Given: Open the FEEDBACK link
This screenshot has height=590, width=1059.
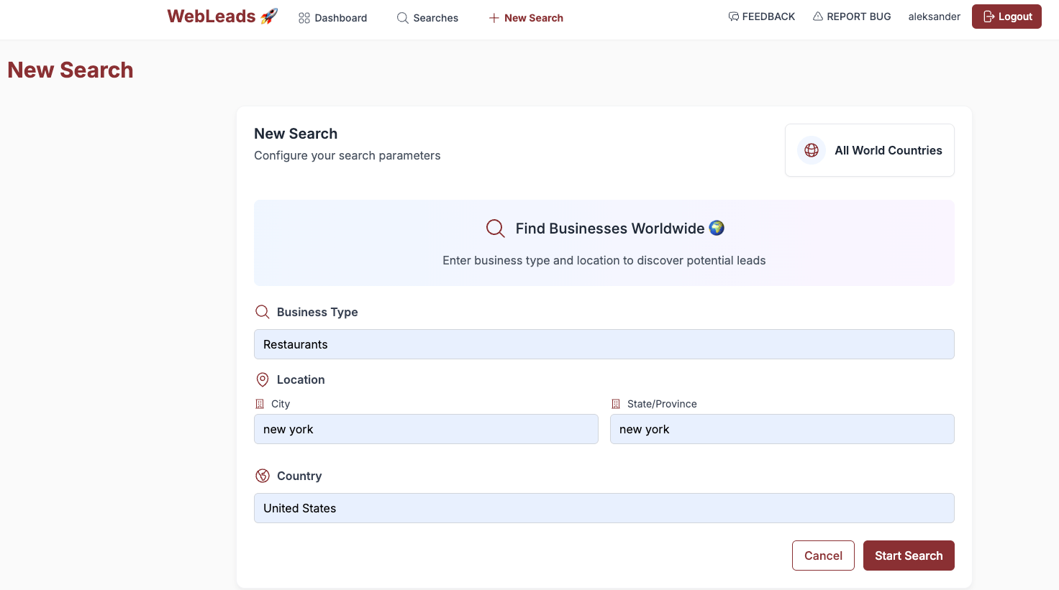Looking at the screenshot, I should point(761,17).
